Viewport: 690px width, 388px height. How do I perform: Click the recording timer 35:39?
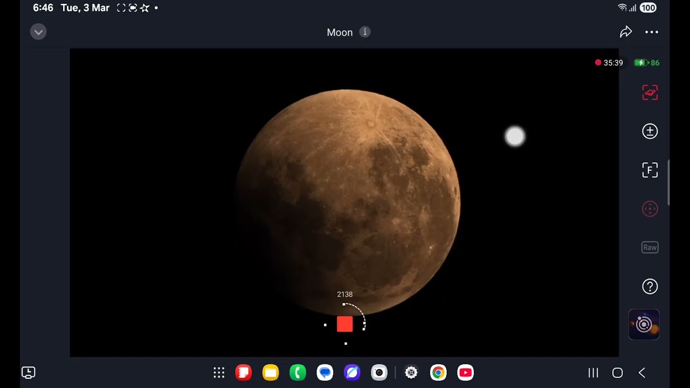tap(609, 63)
